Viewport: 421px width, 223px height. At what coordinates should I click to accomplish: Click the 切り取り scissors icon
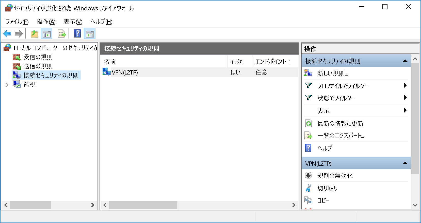pos(308,188)
